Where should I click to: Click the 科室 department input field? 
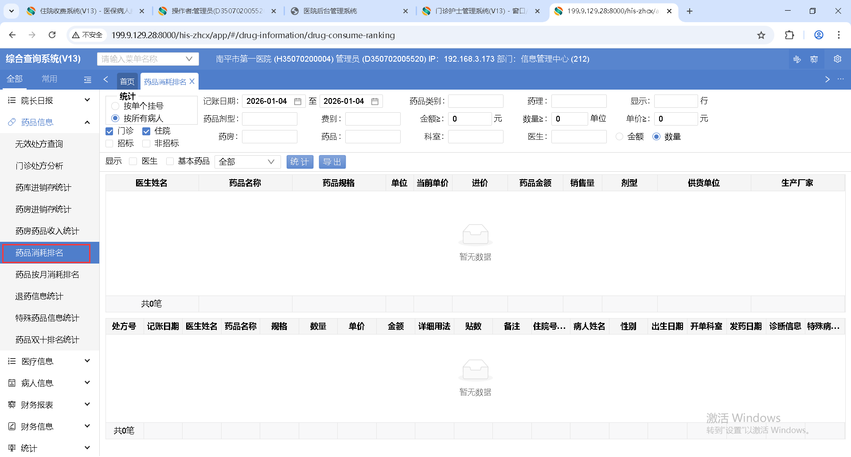tap(476, 137)
